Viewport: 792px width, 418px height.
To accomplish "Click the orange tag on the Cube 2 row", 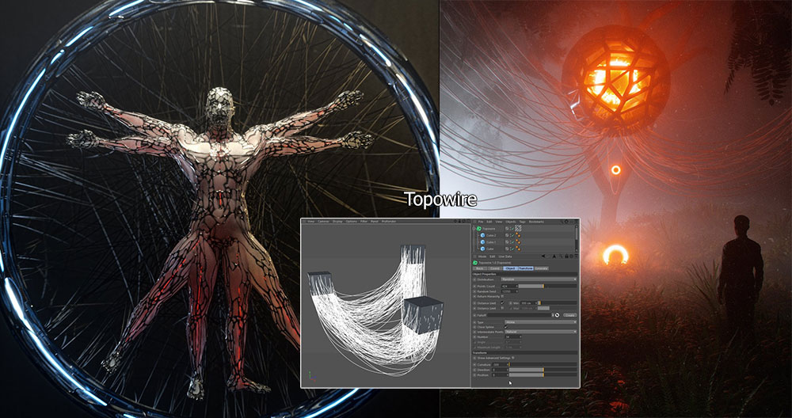I will point(518,235).
